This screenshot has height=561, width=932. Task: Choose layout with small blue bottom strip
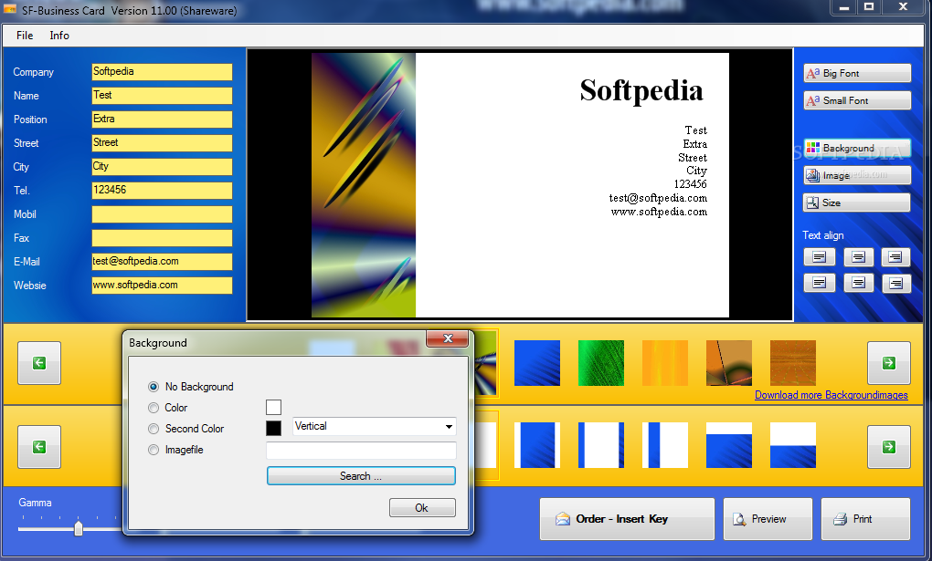pos(793,445)
